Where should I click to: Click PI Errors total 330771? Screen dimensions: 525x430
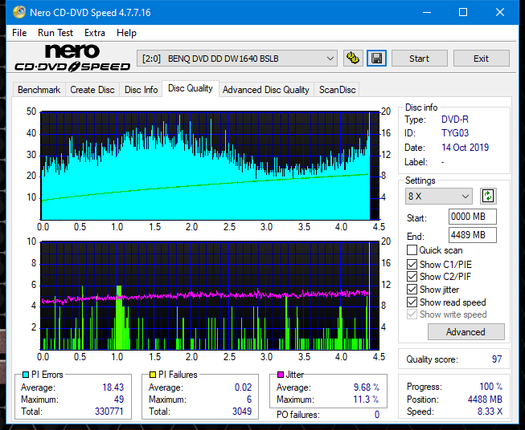pos(109,411)
